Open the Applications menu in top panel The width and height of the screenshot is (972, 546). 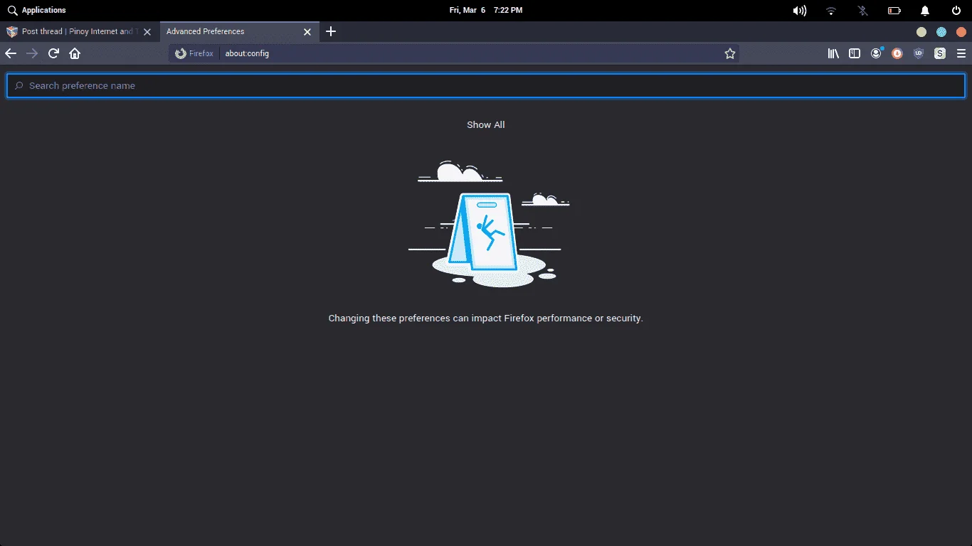37,11
